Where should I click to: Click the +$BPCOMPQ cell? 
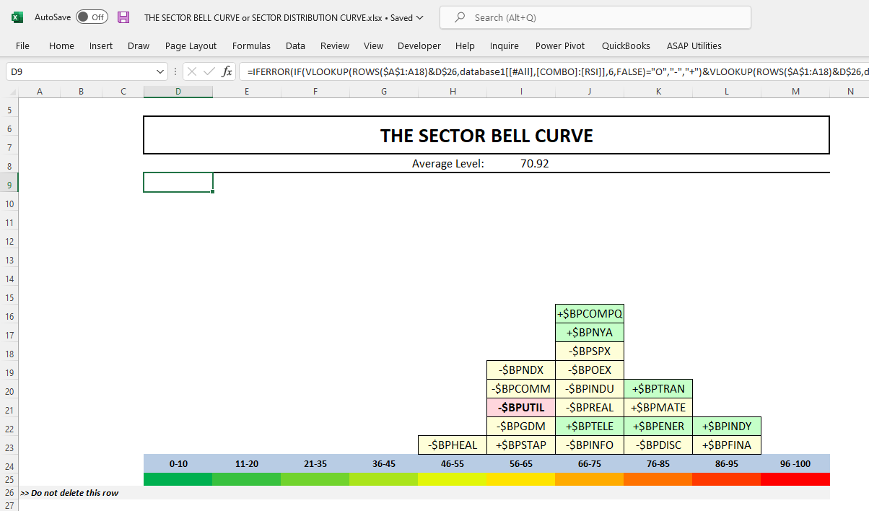590,314
